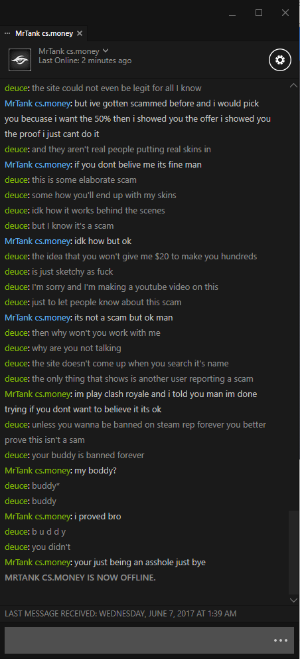The height and width of the screenshot is (659, 300).
Task: Click MrTank name on 'my boddy?' message
Action: 37,470
